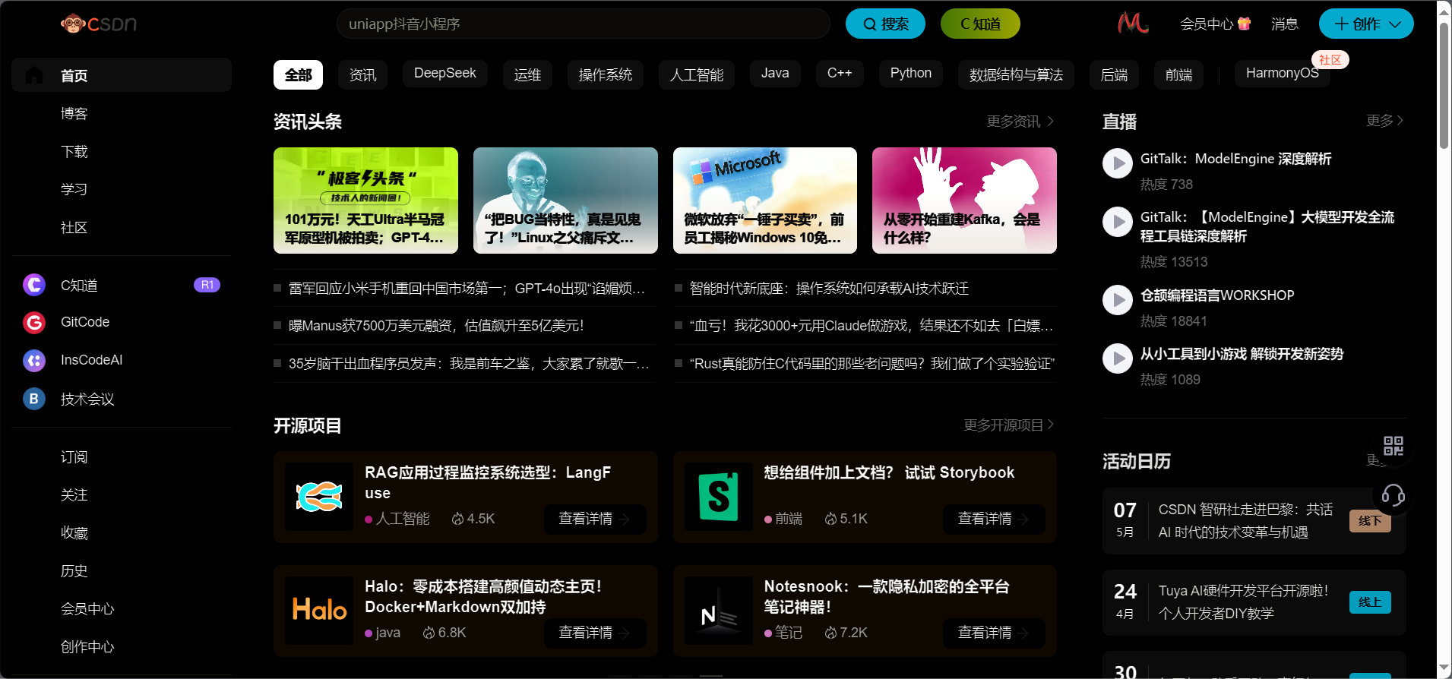Open the 极客头条 news thumbnail
The image size is (1452, 679).
[365, 201]
